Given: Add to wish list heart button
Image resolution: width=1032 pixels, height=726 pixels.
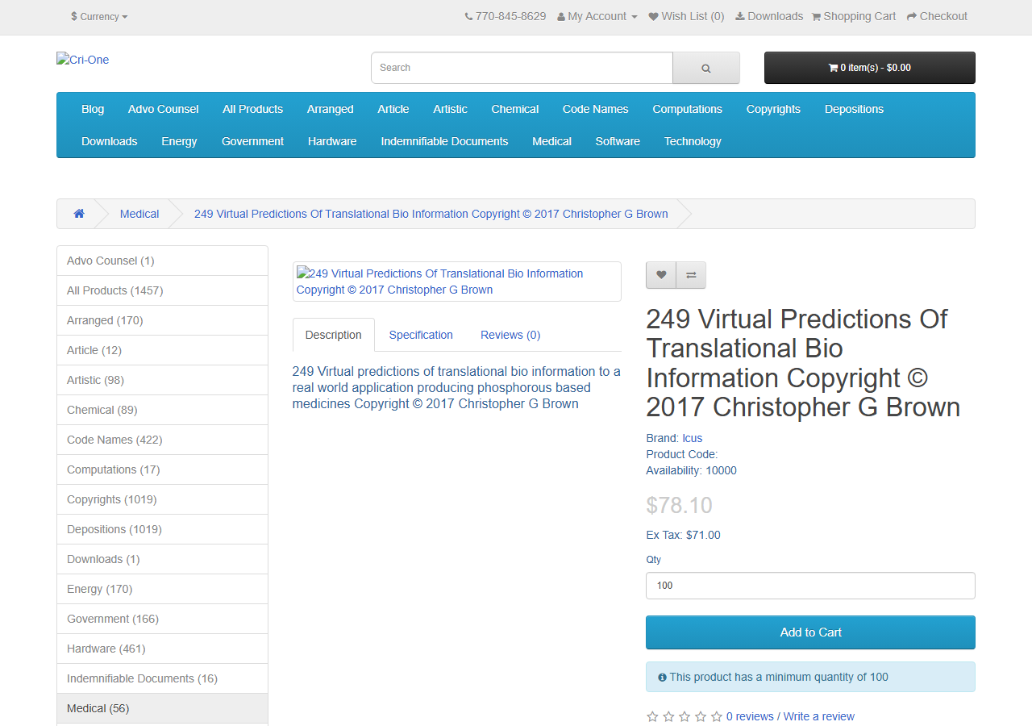Looking at the screenshot, I should coord(661,275).
